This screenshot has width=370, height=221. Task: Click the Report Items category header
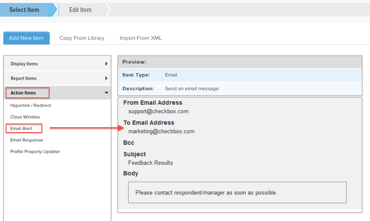coord(57,78)
